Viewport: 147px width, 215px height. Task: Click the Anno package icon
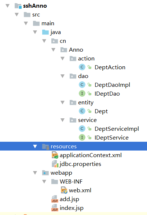[64, 50]
